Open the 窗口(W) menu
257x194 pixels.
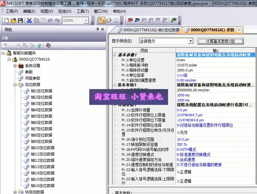(101, 11)
